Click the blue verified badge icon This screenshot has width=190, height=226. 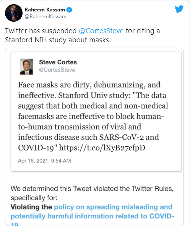click(69, 10)
